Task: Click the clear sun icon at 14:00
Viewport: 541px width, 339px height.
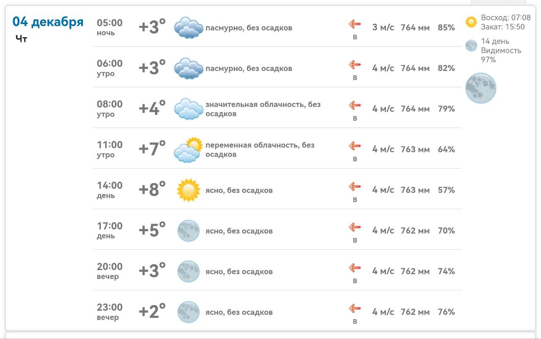Action: [188, 190]
